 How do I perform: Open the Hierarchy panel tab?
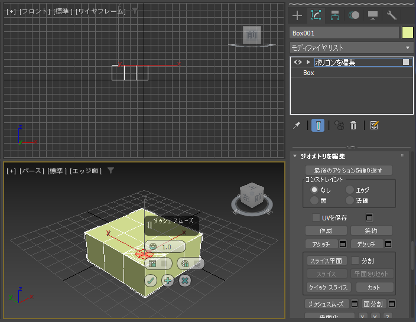[335, 15]
